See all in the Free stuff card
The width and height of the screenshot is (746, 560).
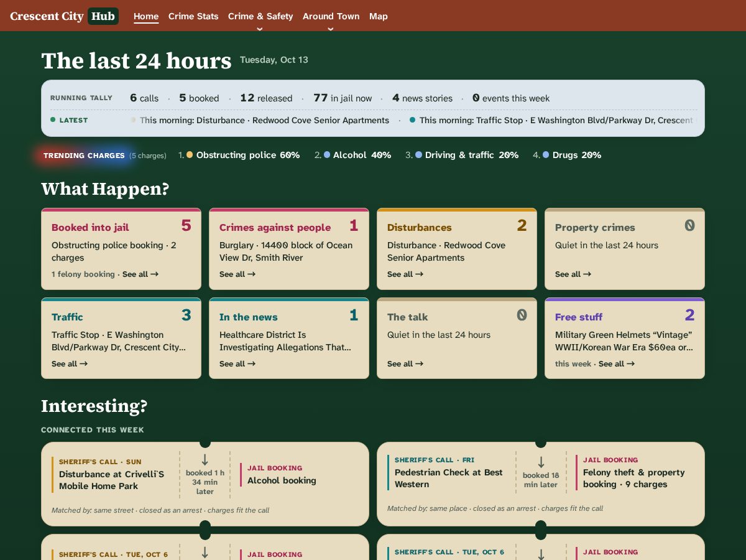617,363
